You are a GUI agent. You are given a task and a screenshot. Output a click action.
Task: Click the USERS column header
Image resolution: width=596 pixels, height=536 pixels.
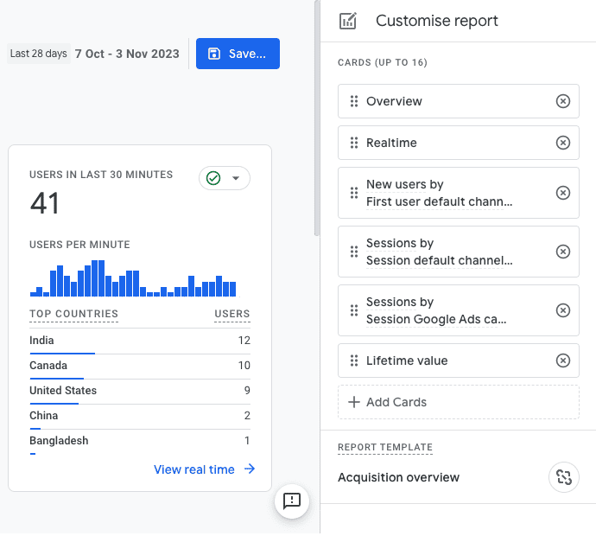click(231, 314)
